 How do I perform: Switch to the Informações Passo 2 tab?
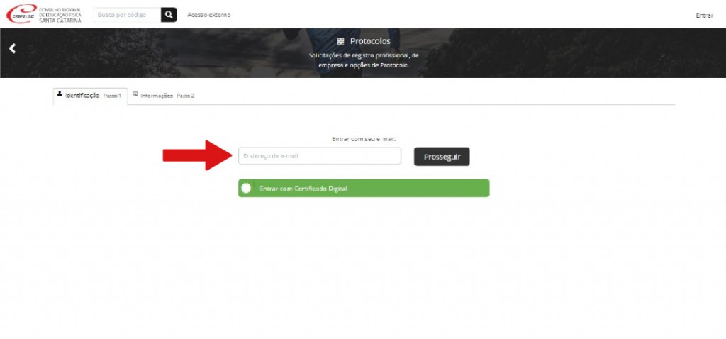click(164, 96)
